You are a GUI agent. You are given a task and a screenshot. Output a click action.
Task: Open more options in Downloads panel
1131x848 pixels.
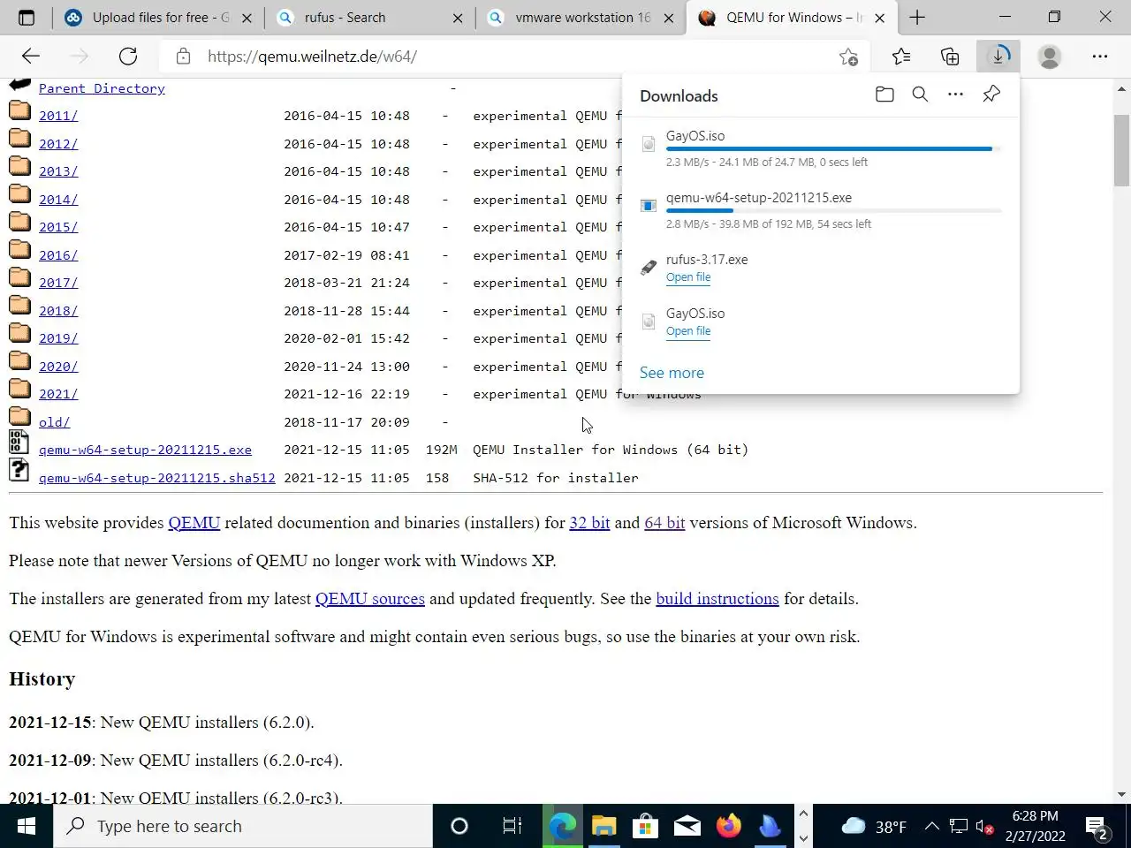click(x=955, y=95)
